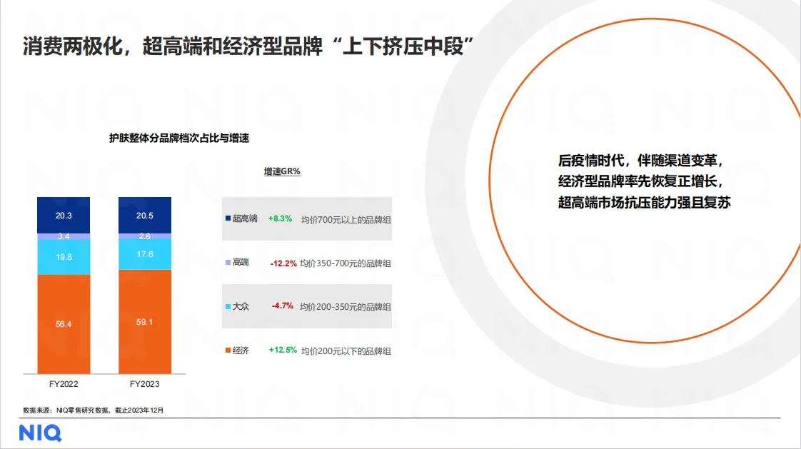Click the 大众 legend label
801x449 pixels.
point(241,306)
